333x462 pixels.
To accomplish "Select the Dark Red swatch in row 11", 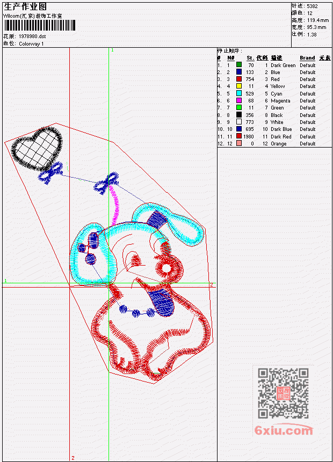I will [239, 136].
